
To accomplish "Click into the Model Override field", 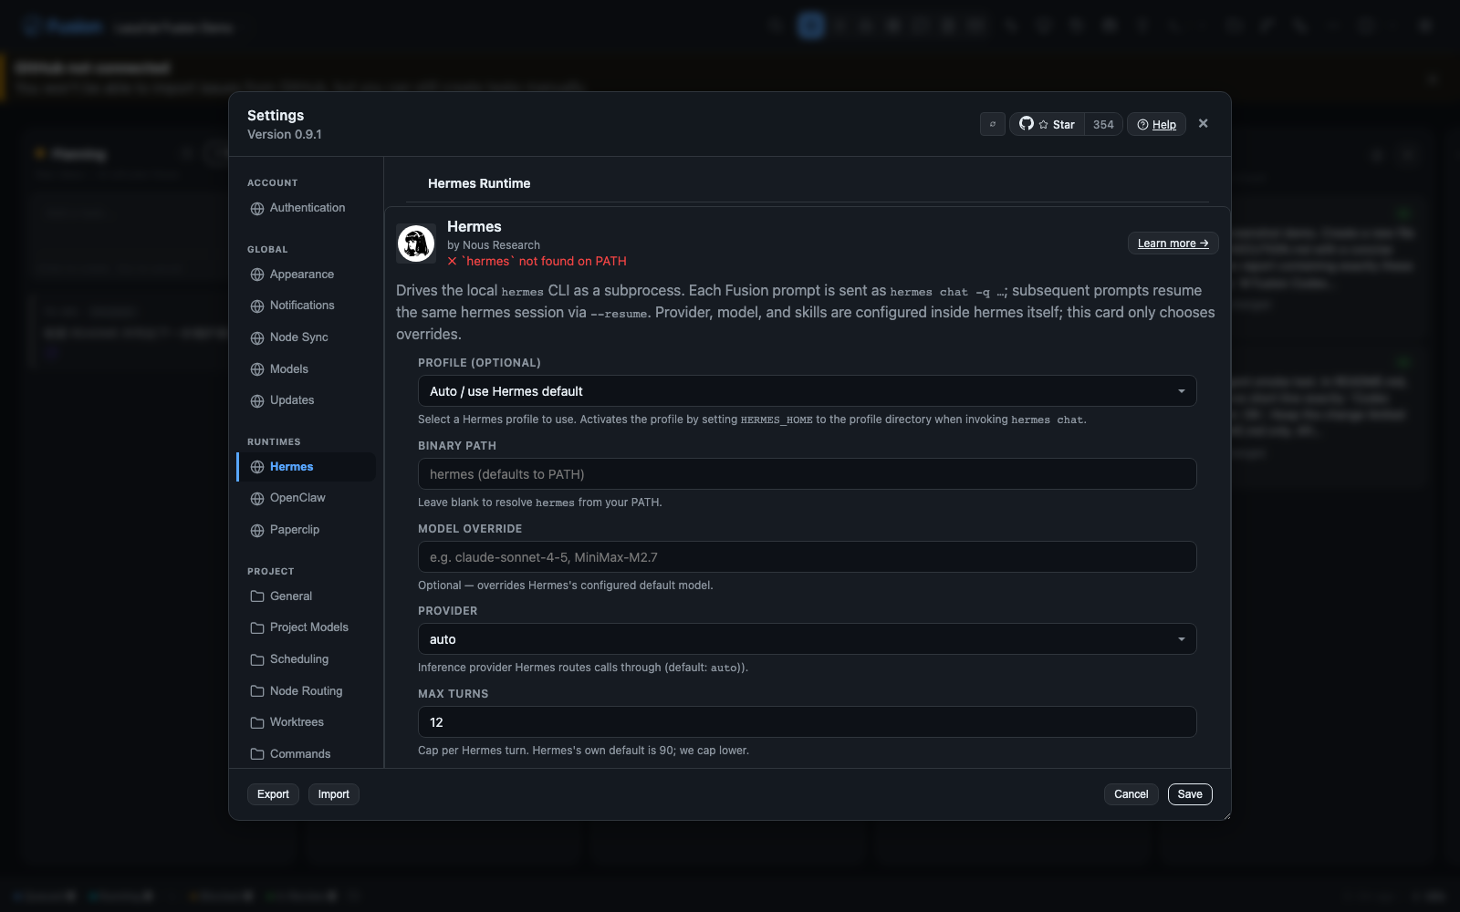I will click(x=807, y=557).
